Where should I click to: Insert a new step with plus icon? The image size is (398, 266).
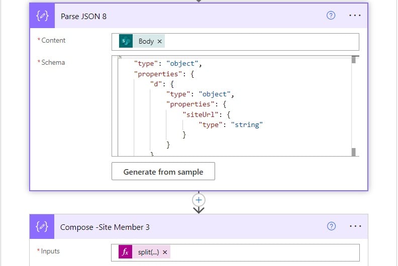(x=198, y=200)
